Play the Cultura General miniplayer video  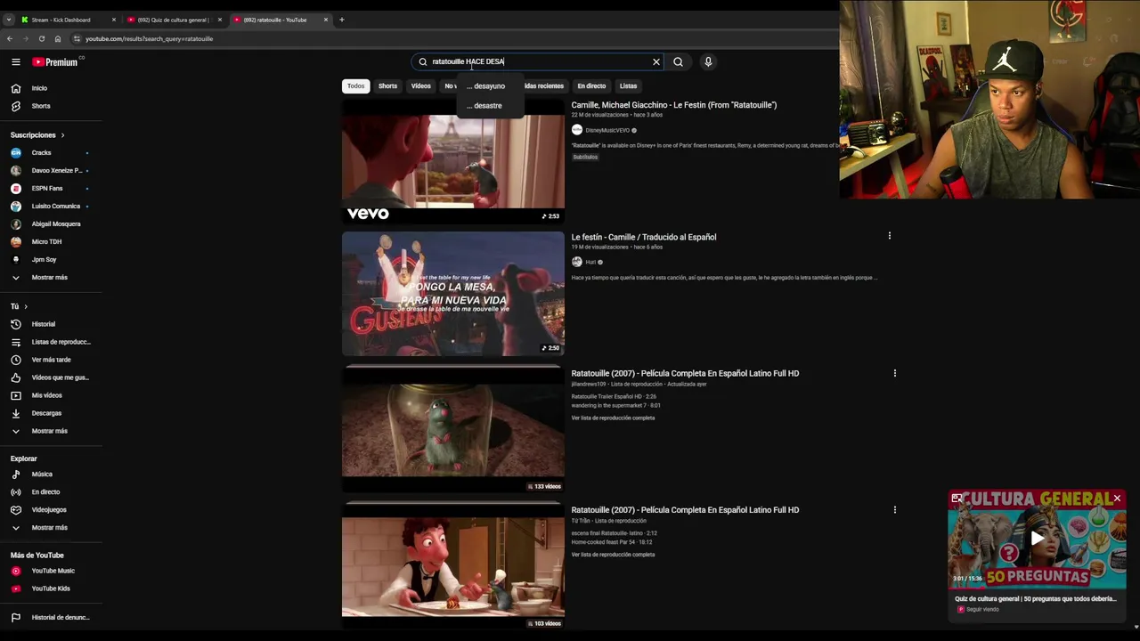pos(1038,539)
